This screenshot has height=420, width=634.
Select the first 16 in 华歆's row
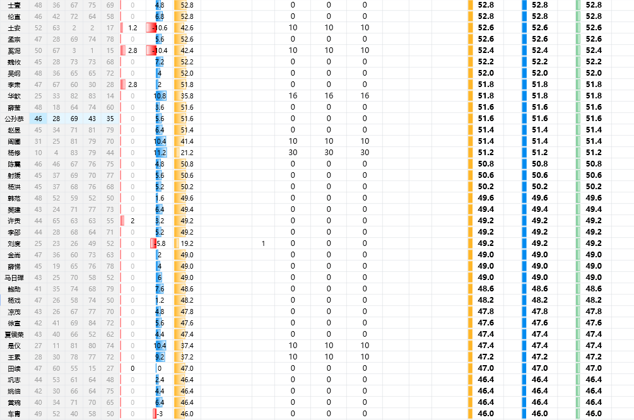(x=293, y=96)
